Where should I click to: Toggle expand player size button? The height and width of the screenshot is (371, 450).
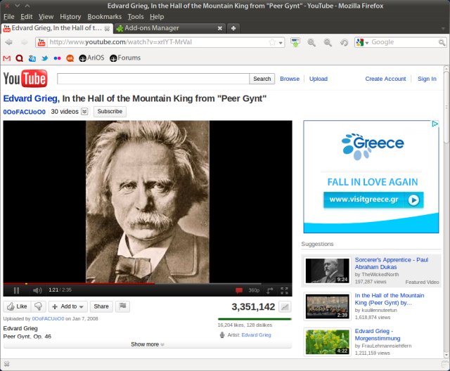[x=269, y=290]
